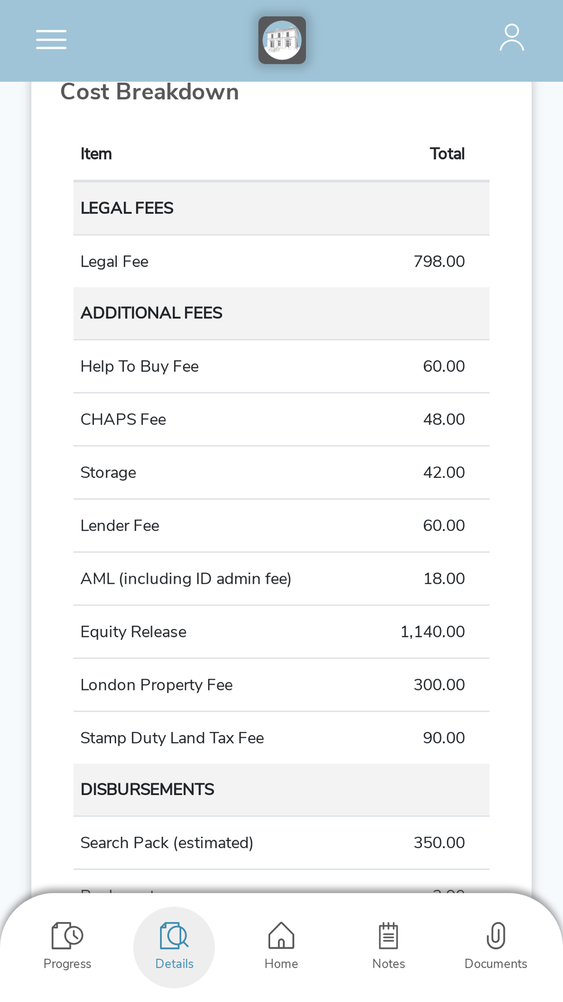Tap the Equity Release amount 1,140.00
Viewport: 563px width, 1002px height.
coord(432,632)
